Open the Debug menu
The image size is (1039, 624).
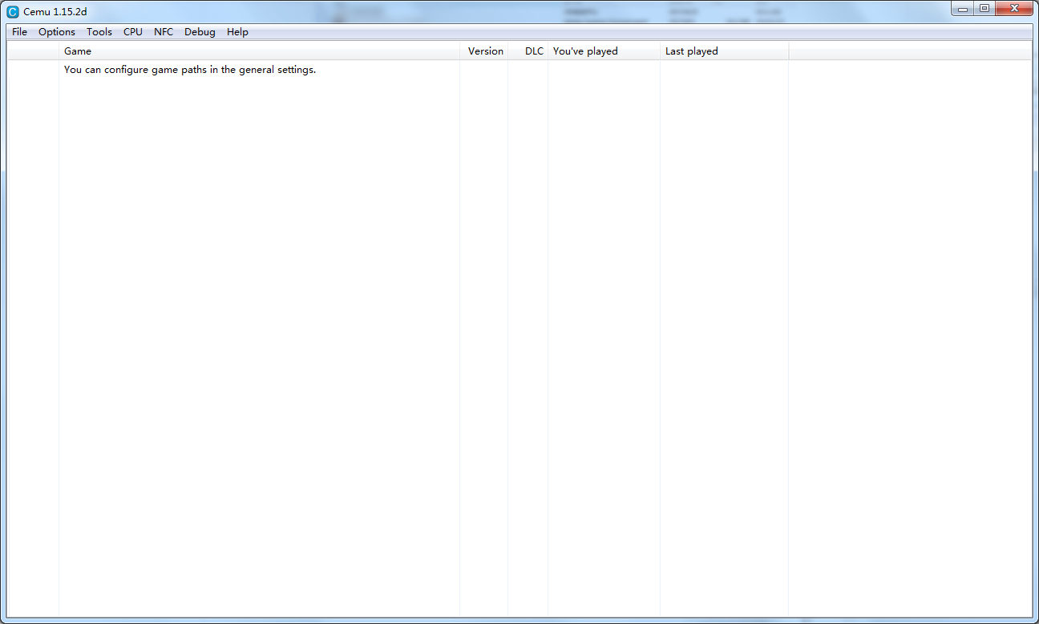[x=200, y=32]
